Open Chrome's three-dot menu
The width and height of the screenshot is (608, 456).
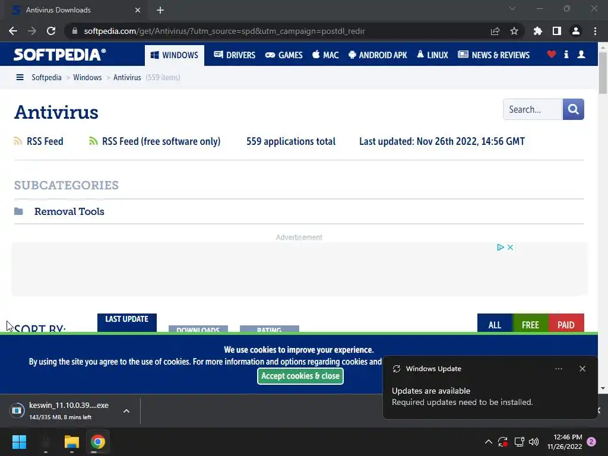pyautogui.click(x=595, y=31)
